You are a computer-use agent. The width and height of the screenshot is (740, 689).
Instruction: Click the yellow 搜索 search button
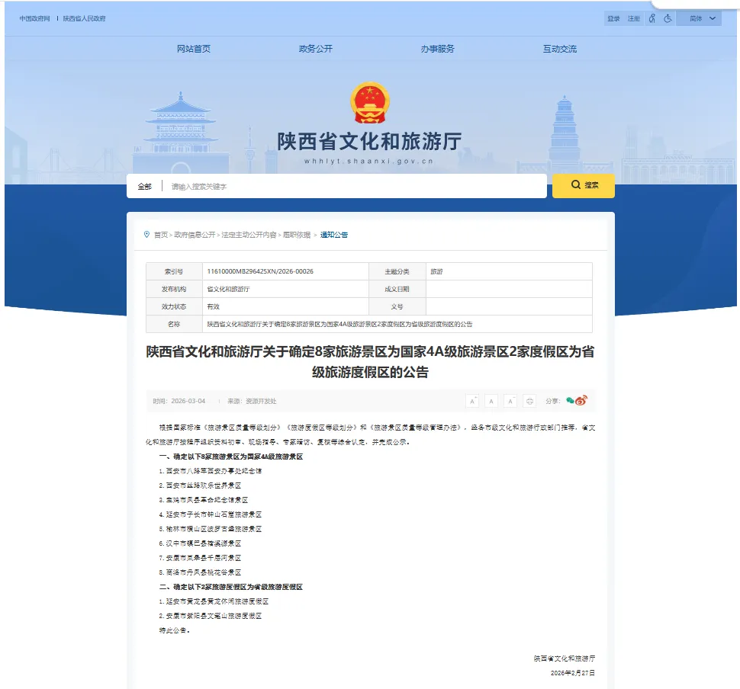[x=584, y=185]
